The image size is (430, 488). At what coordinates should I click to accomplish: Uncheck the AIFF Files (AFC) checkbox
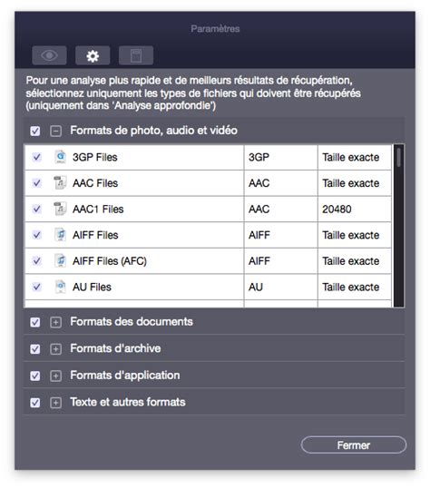[x=37, y=261]
